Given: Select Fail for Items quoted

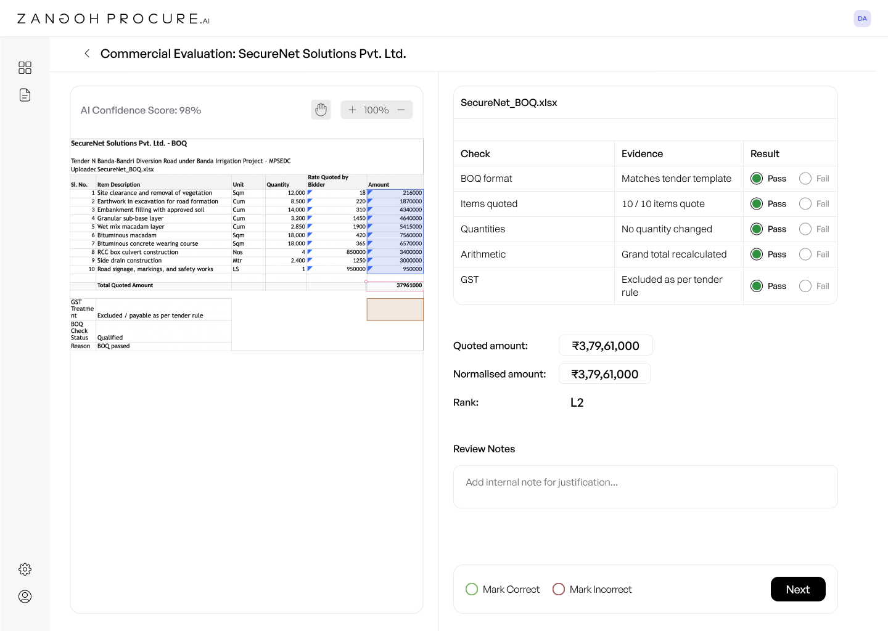Looking at the screenshot, I should pos(805,204).
